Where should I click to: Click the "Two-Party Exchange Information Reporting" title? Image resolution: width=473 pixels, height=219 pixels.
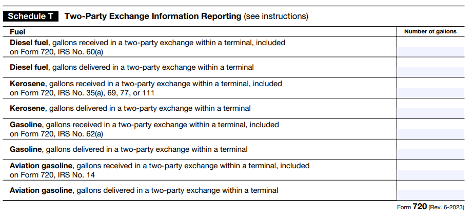point(152,16)
